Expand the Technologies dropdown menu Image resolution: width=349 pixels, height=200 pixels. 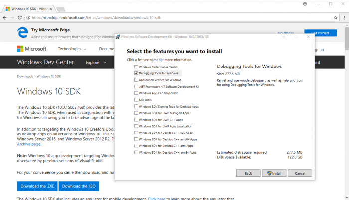72,49
